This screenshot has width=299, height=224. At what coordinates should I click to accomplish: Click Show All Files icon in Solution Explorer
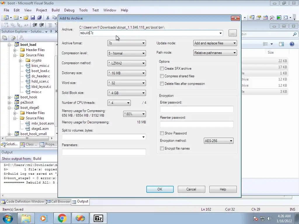[x=13, y=38]
